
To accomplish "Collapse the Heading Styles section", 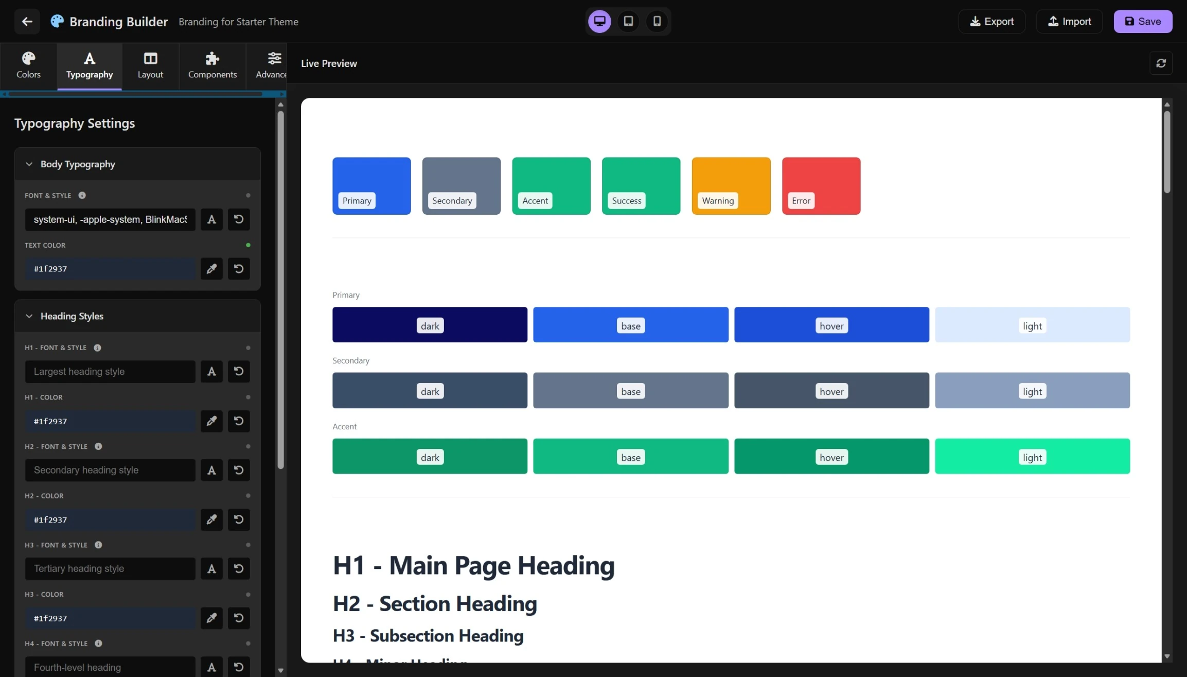I will coord(137,316).
